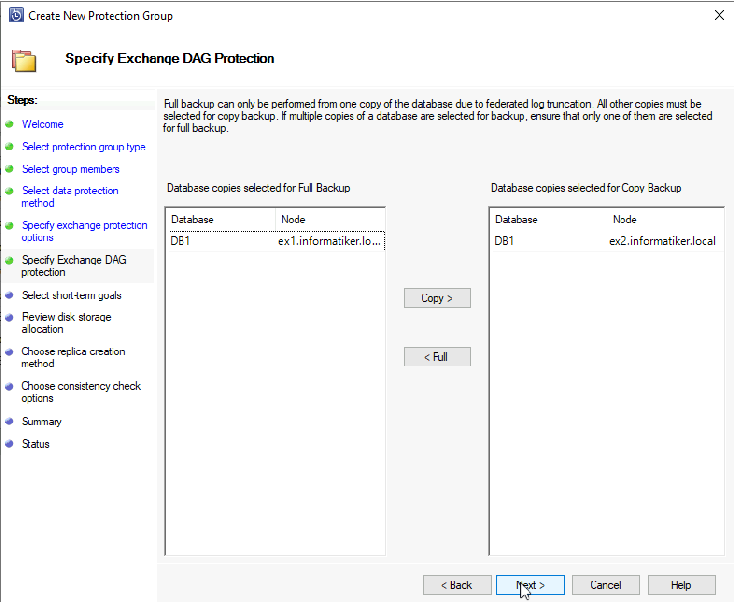This screenshot has height=602, width=734.
Task: Open the Welcome step link
Action: (42, 124)
